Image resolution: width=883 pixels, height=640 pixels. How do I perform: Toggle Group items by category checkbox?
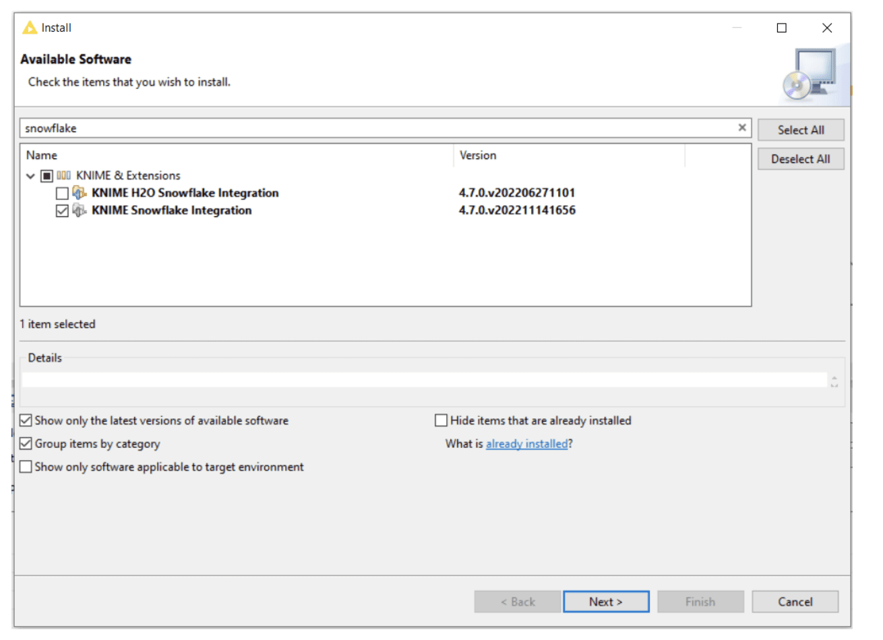pos(26,443)
